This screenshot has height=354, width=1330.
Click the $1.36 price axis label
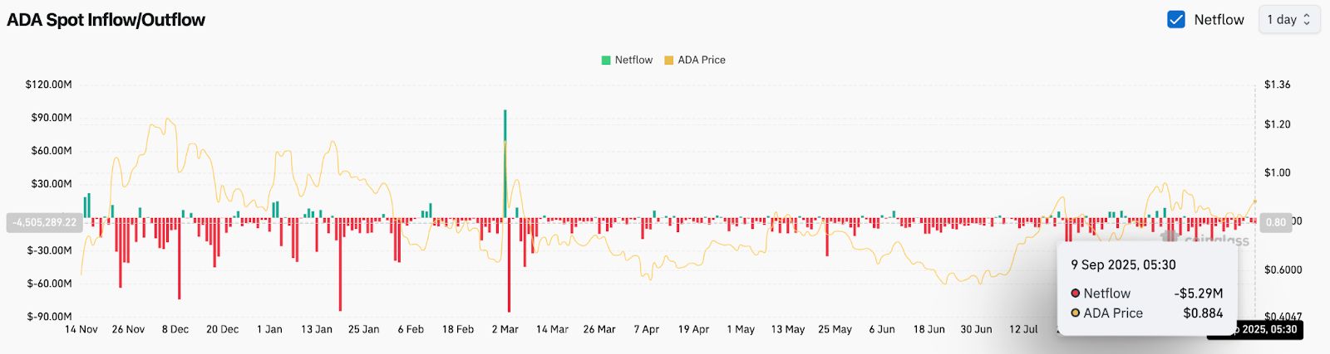[x=1277, y=85]
